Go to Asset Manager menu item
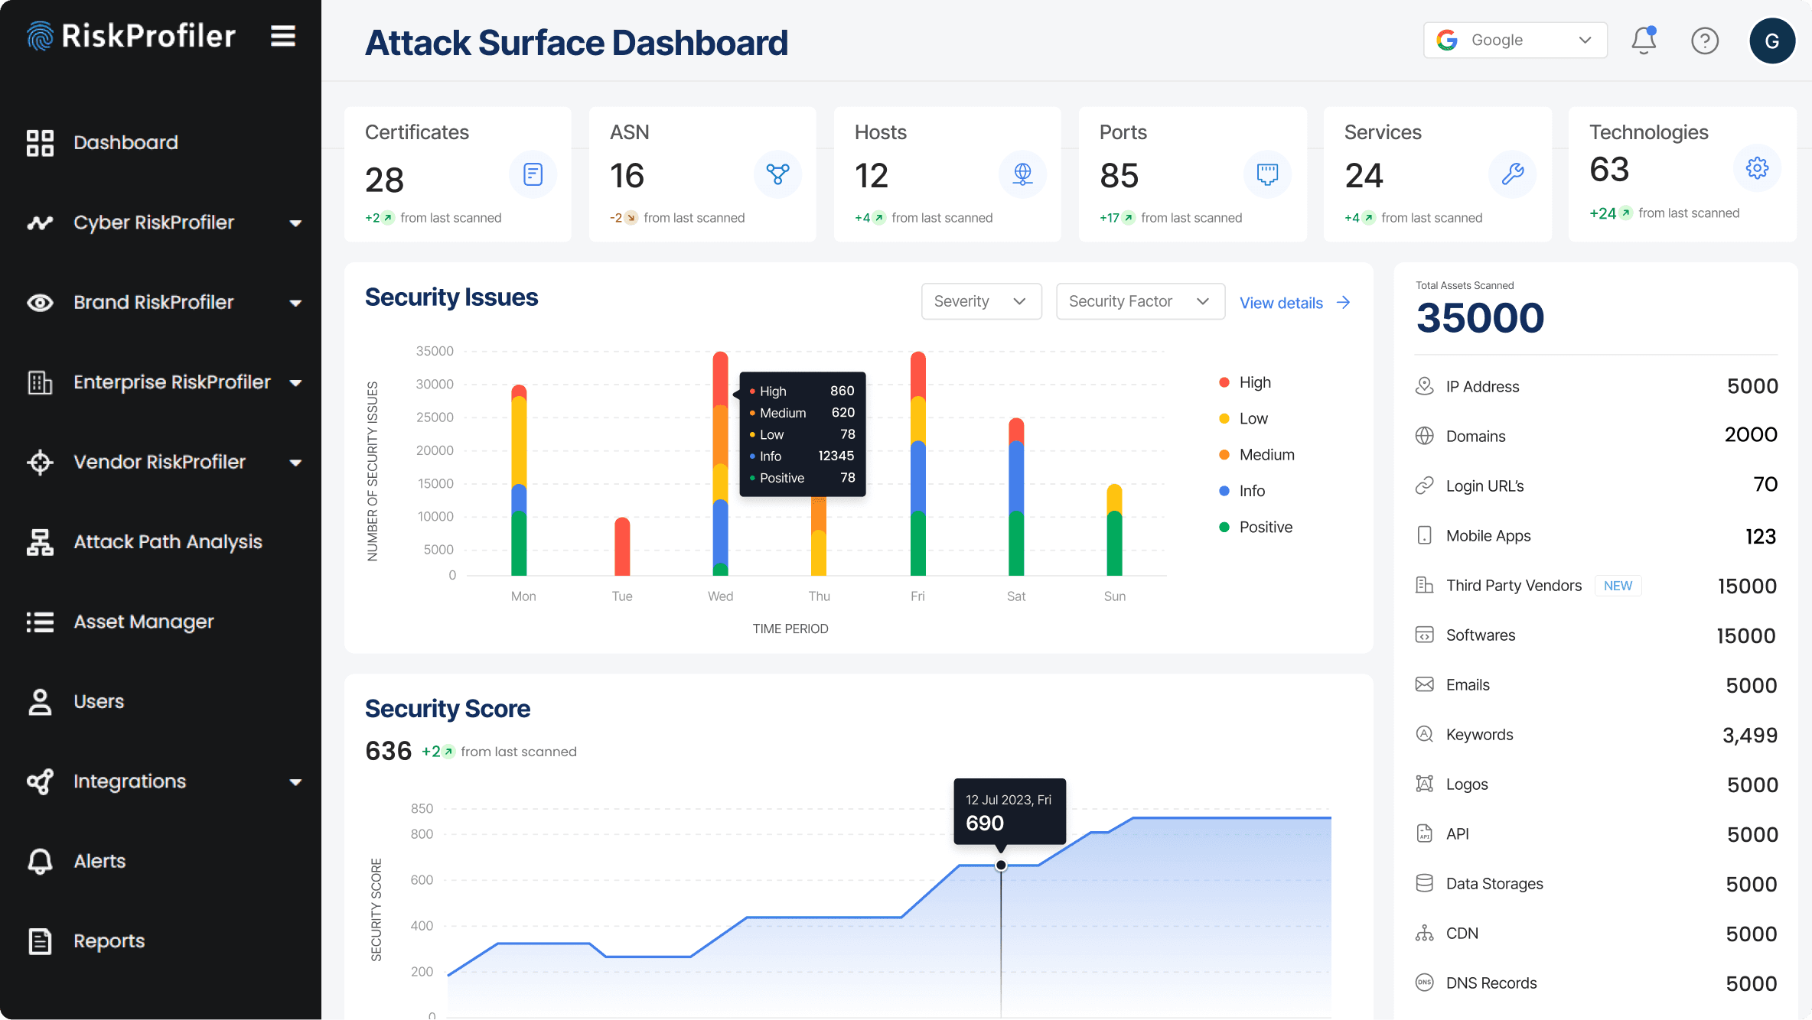 [144, 622]
